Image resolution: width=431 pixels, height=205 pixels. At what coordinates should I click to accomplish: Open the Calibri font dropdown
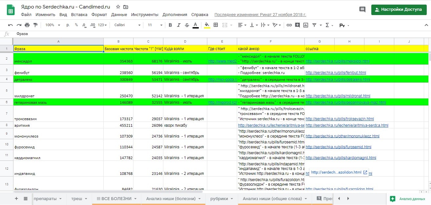tap(128, 25)
